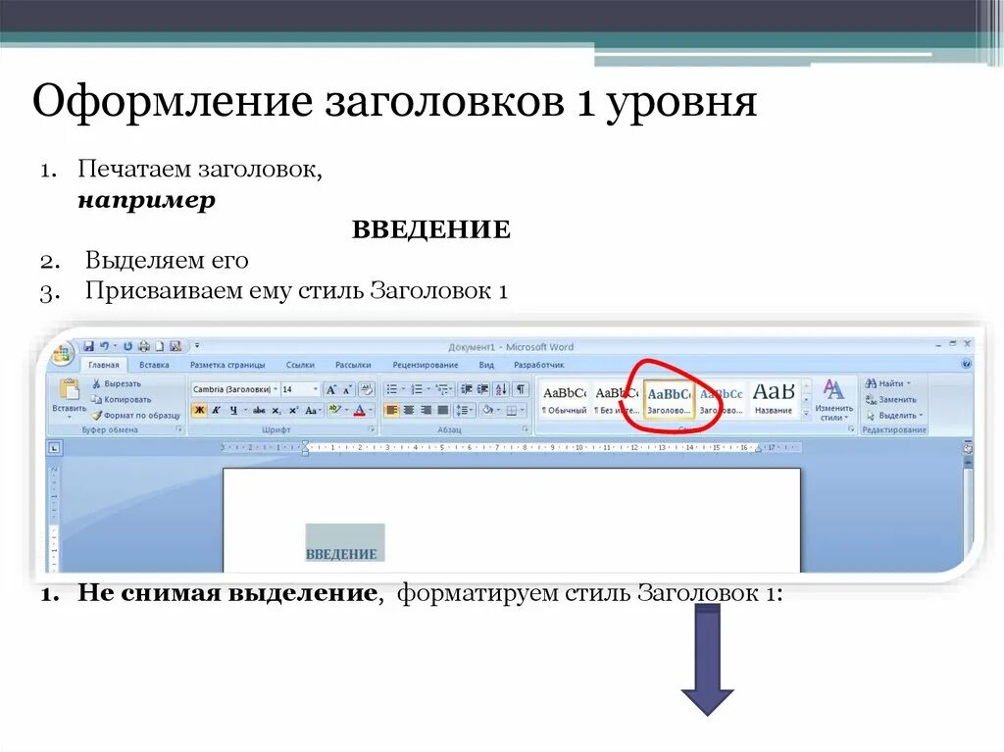Click the numbered list icon
Image resolution: width=1004 pixels, height=752 pixels.
[x=416, y=389]
